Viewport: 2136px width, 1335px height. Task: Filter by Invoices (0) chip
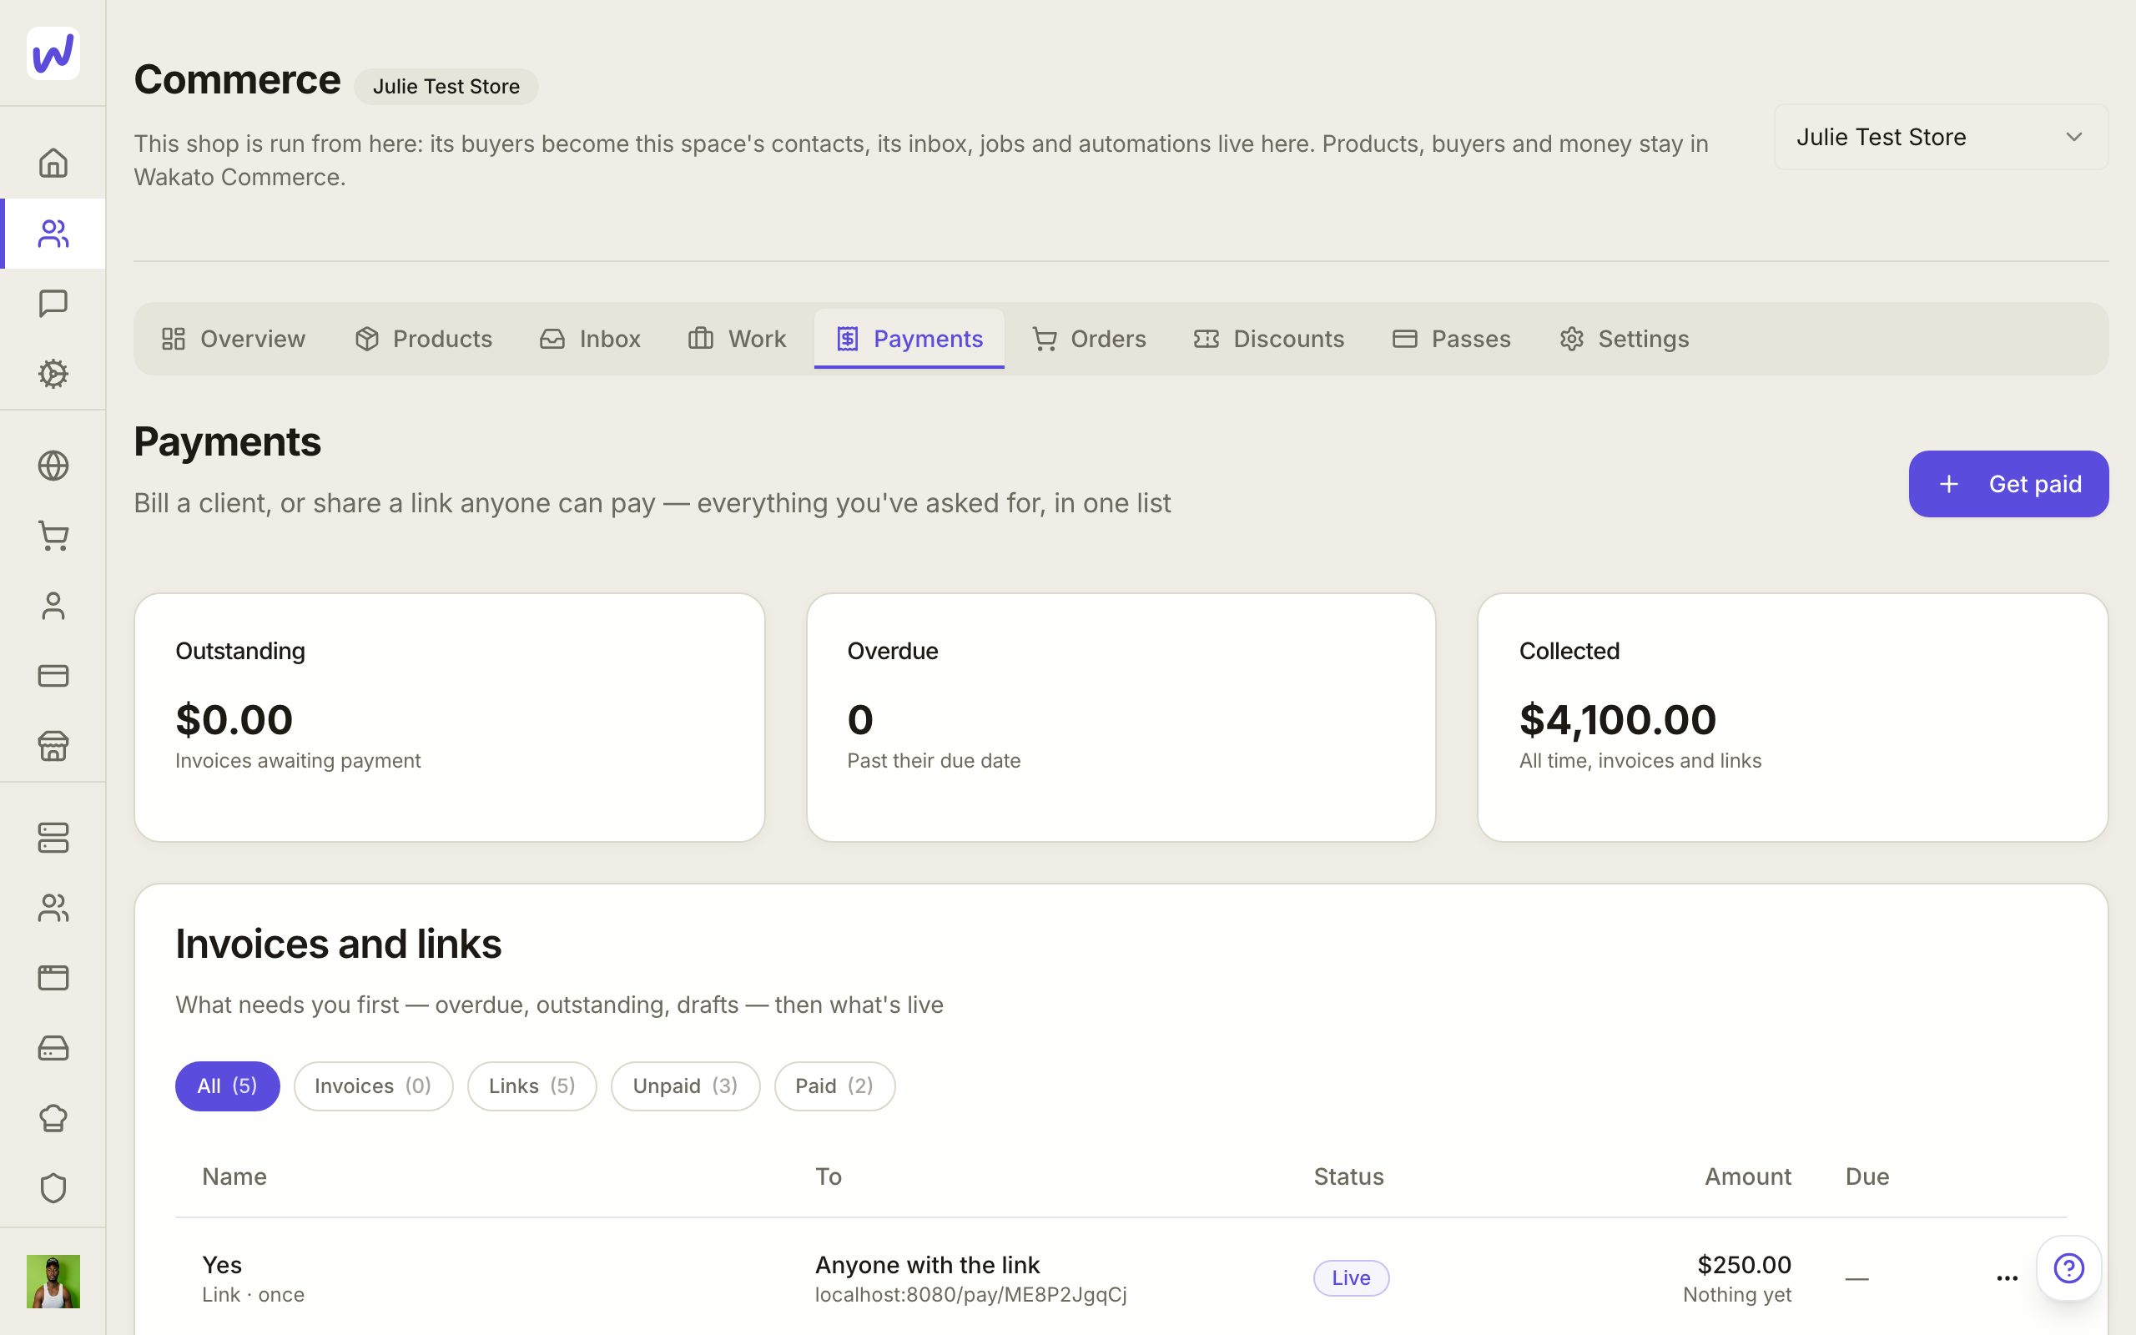coord(373,1086)
